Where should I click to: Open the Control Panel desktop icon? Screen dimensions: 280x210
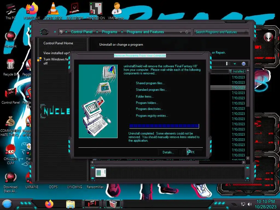click(11, 96)
